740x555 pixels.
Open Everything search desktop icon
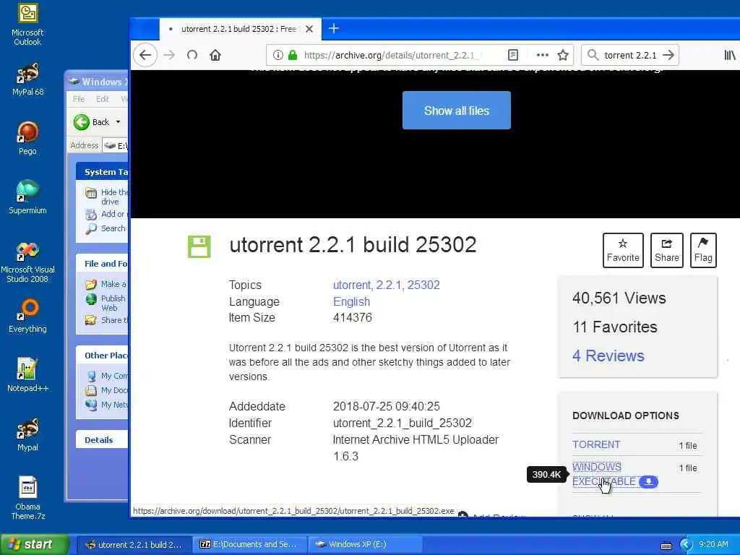point(27,317)
